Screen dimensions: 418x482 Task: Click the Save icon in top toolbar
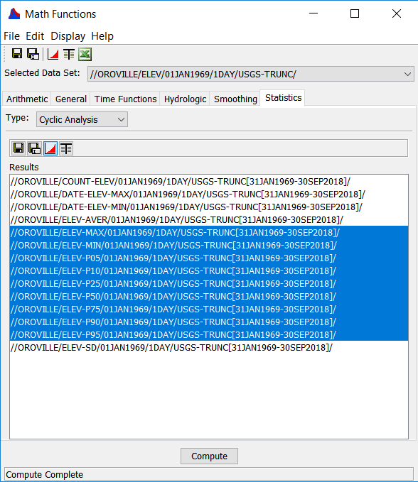17,54
